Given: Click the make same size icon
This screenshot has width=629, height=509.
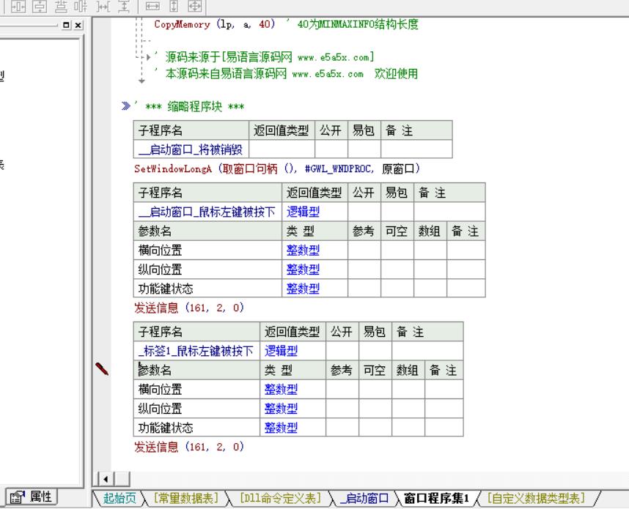Looking at the screenshot, I should point(194,7).
